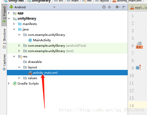
Task: Click the src breadcrumb
Action: click(x=59, y=1)
